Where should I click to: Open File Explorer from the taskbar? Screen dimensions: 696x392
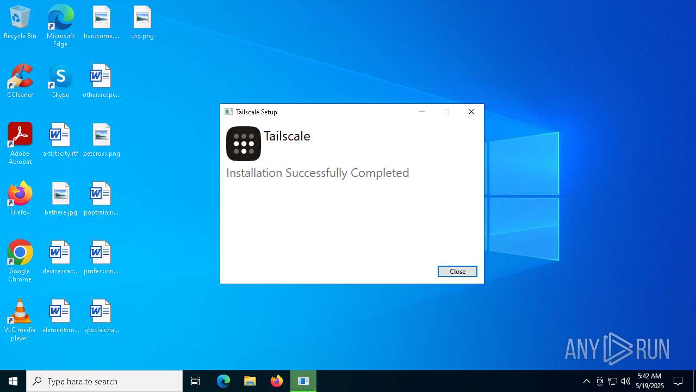250,381
